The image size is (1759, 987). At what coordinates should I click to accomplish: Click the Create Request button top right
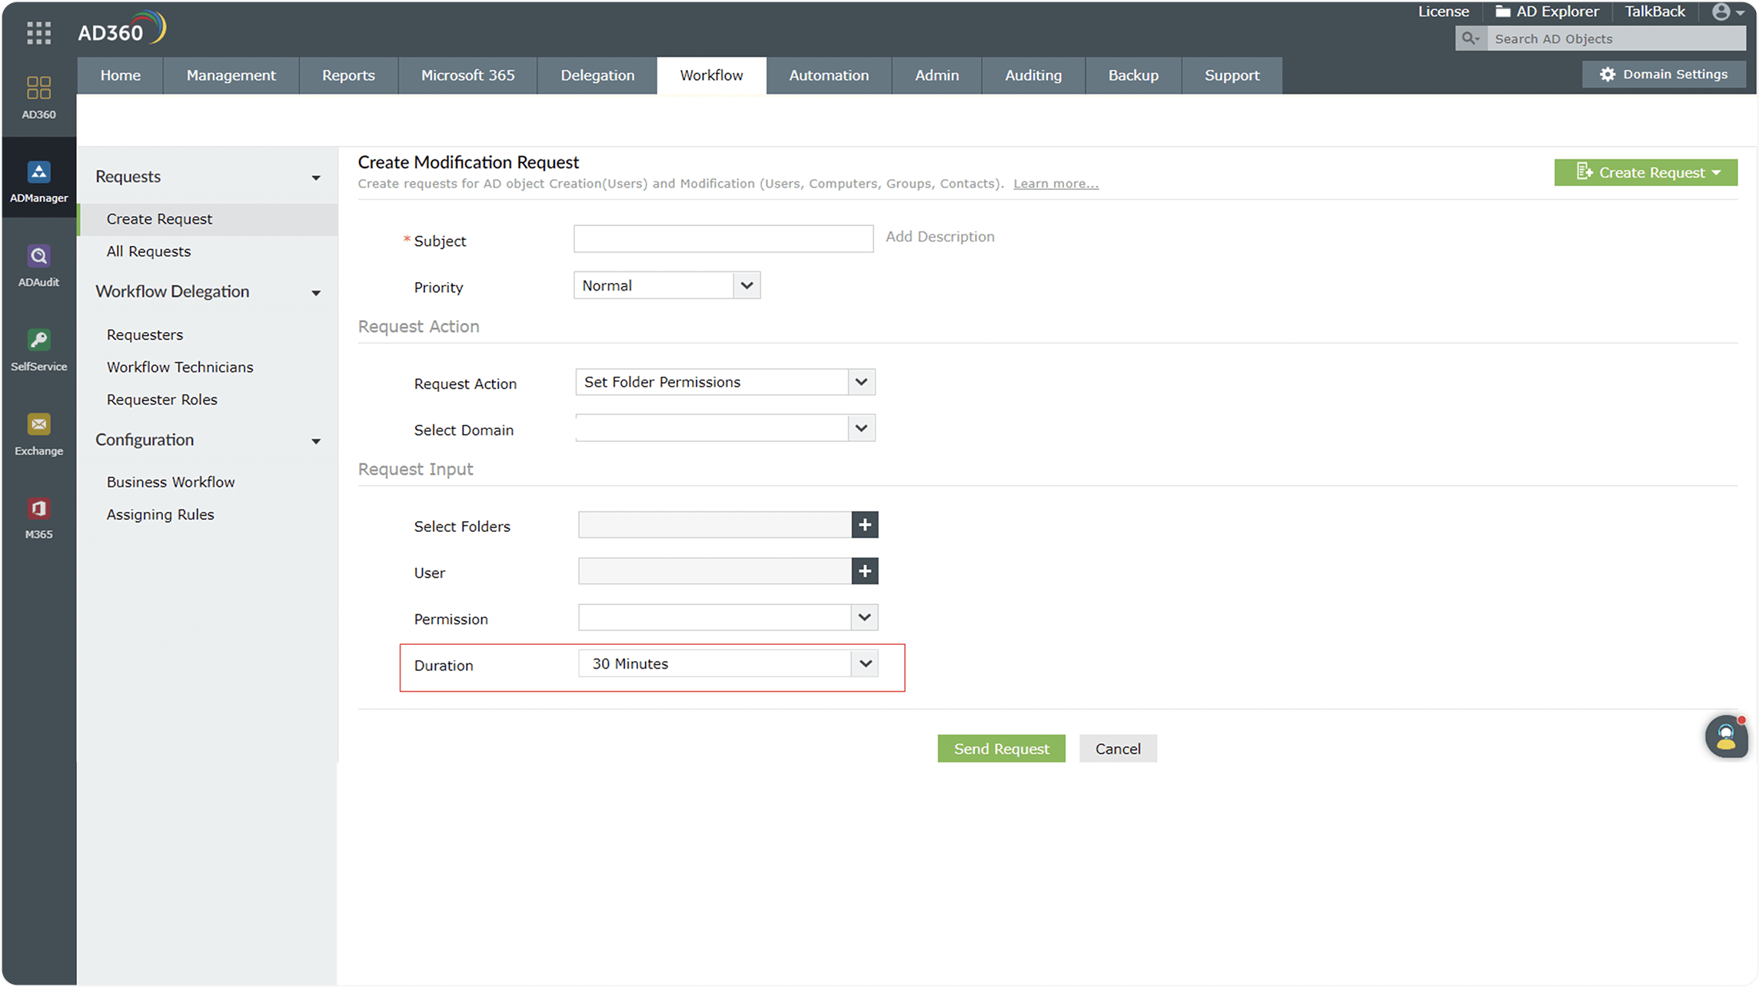pos(1645,171)
